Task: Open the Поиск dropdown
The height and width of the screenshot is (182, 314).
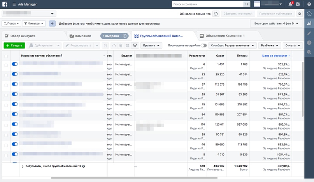Action: (x=11, y=24)
